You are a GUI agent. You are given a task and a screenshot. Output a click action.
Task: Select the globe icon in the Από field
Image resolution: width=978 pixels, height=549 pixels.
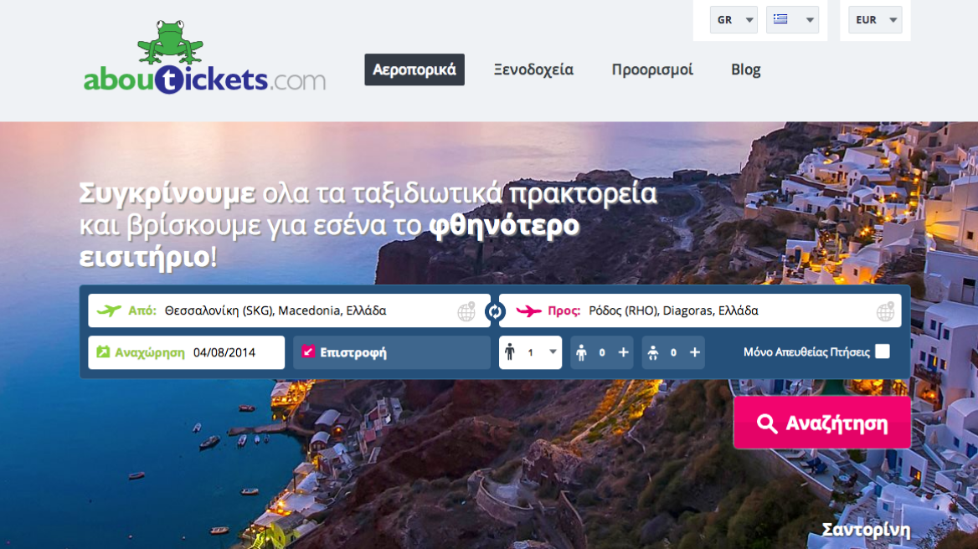(466, 310)
